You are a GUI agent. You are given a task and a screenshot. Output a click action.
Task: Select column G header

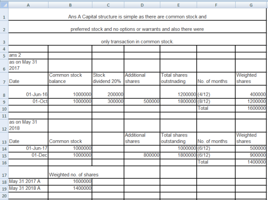coord(251,5)
